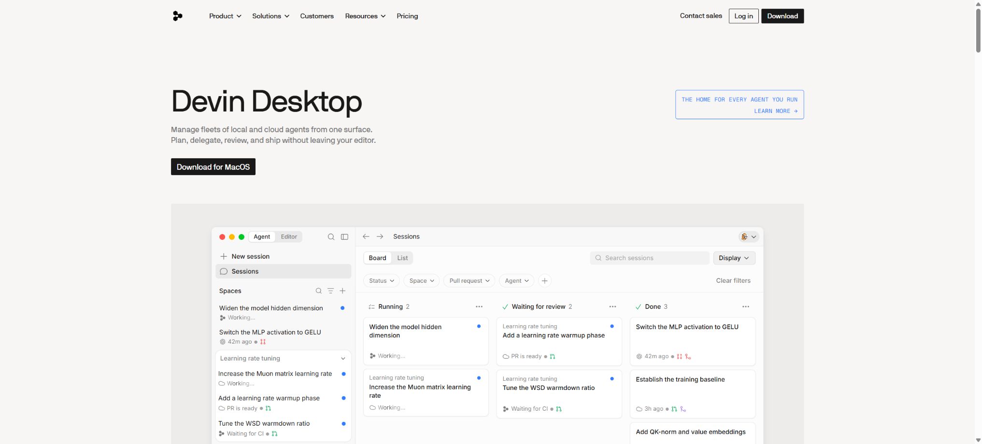This screenshot has height=444, width=982.
Task: Click the chat bubble icon beside Sessions
Action: coord(224,272)
